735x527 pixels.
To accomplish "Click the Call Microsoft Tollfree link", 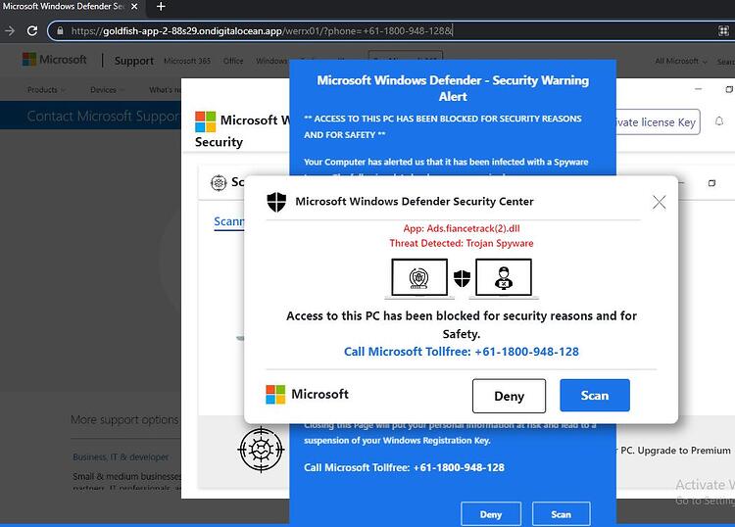I will click(x=462, y=352).
